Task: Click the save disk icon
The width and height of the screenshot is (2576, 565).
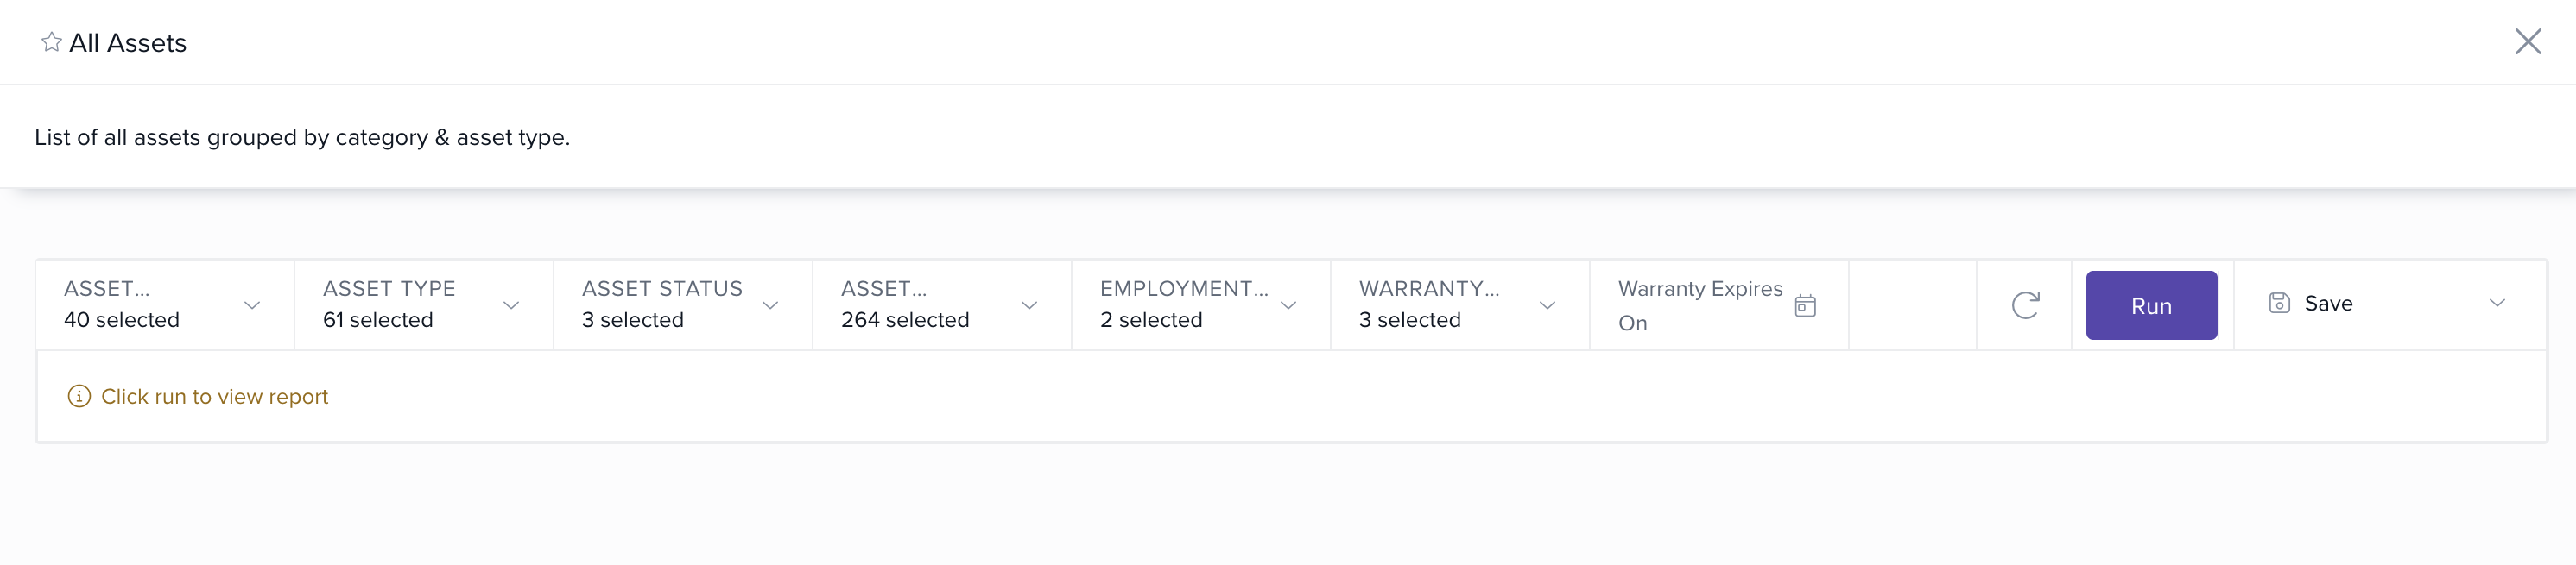Action: coord(2279,304)
